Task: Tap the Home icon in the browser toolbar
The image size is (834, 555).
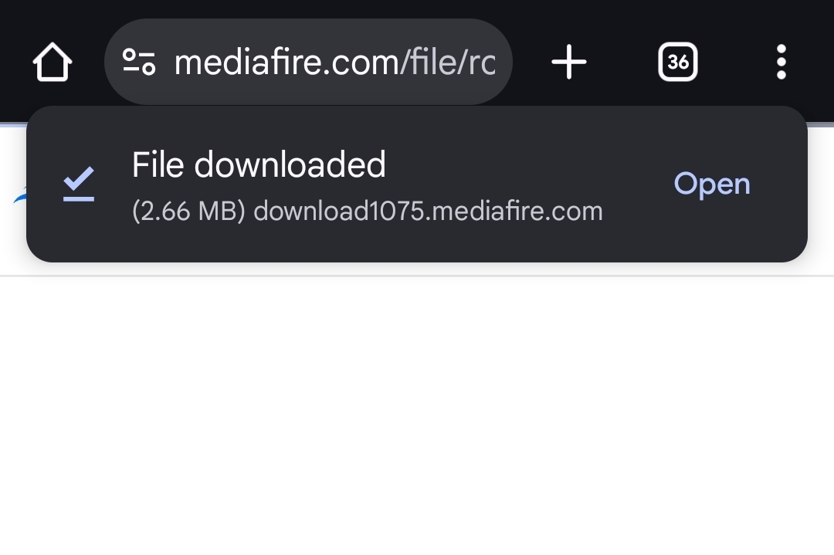Action: click(x=52, y=63)
